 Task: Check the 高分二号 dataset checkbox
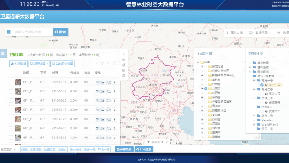262,94
